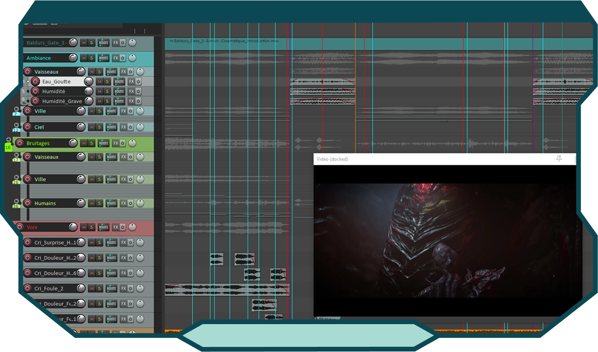Select the Baldurs_Gate_3 track name
This screenshot has width=598, height=352.
pyautogui.click(x=45, y=43)
